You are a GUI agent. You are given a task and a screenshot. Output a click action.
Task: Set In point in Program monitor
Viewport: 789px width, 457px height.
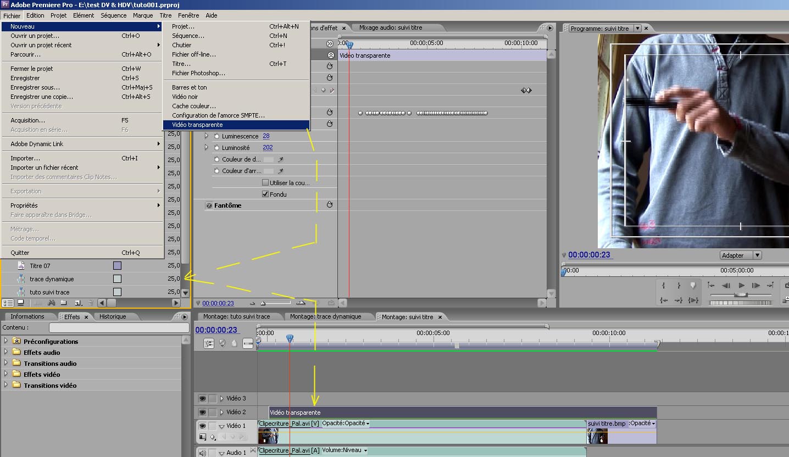pos(663,286)
